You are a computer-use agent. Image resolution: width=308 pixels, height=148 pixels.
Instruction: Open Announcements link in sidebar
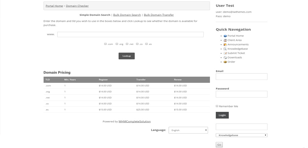(238, 45)
